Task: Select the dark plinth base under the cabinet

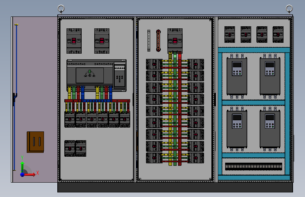Action: [x=175, y=188]
